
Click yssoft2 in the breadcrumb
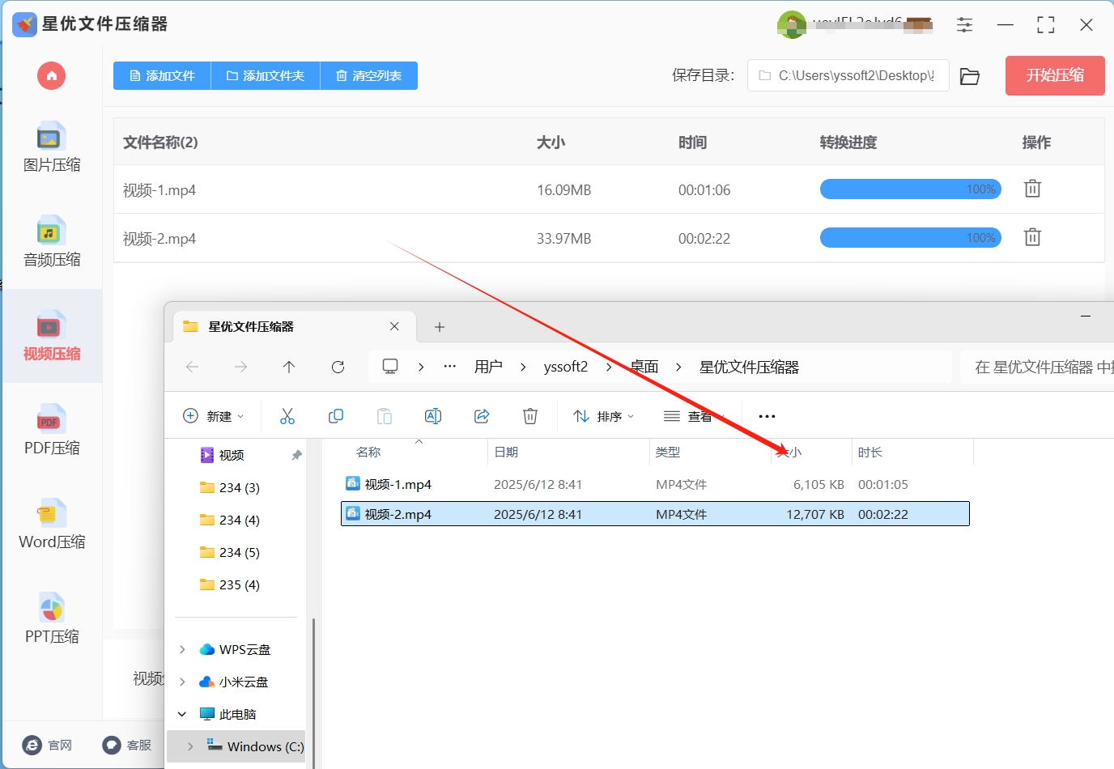tap(566, 367)
